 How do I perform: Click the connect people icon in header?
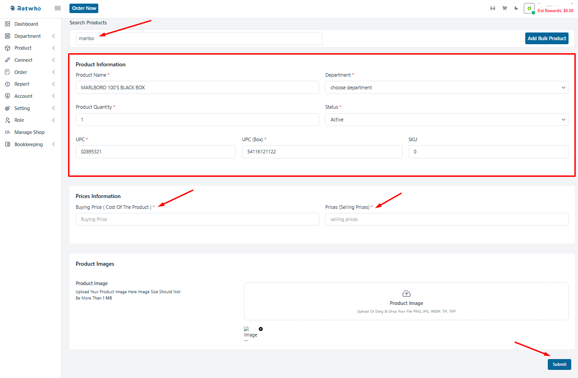click(493, 8)
